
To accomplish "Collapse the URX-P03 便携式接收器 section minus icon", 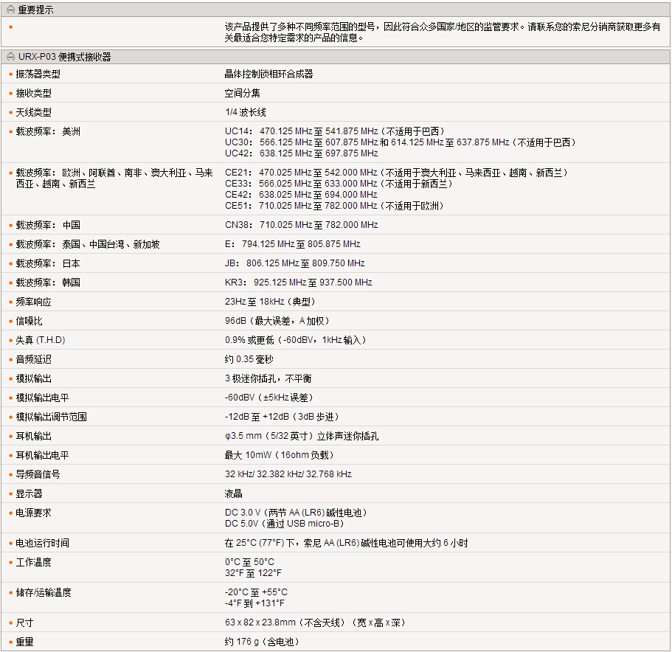I will (x=10, y=57).
